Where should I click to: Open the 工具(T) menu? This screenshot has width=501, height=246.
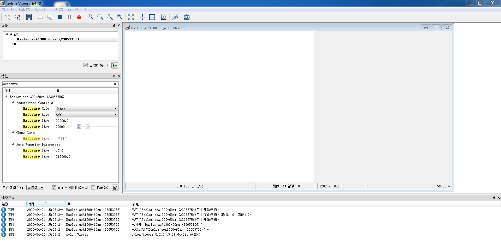point(57,9)
